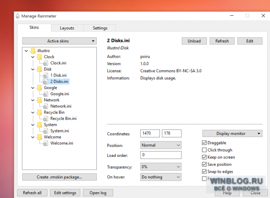Click the Google.ini file icon
Viewport: 270px width, 198px height.
tap(45, 94)
